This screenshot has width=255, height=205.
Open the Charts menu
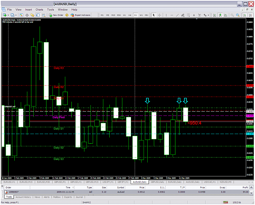click(x=39, y=10)
